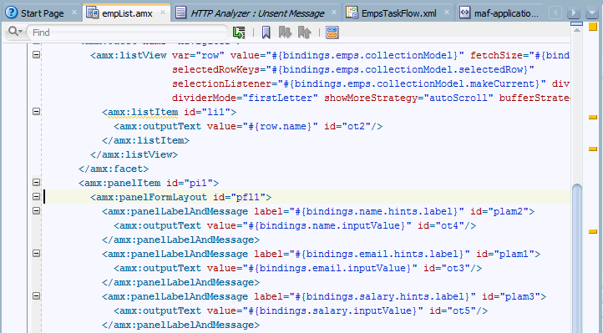Click the id="ot2" attribute text

coord(347,126)
